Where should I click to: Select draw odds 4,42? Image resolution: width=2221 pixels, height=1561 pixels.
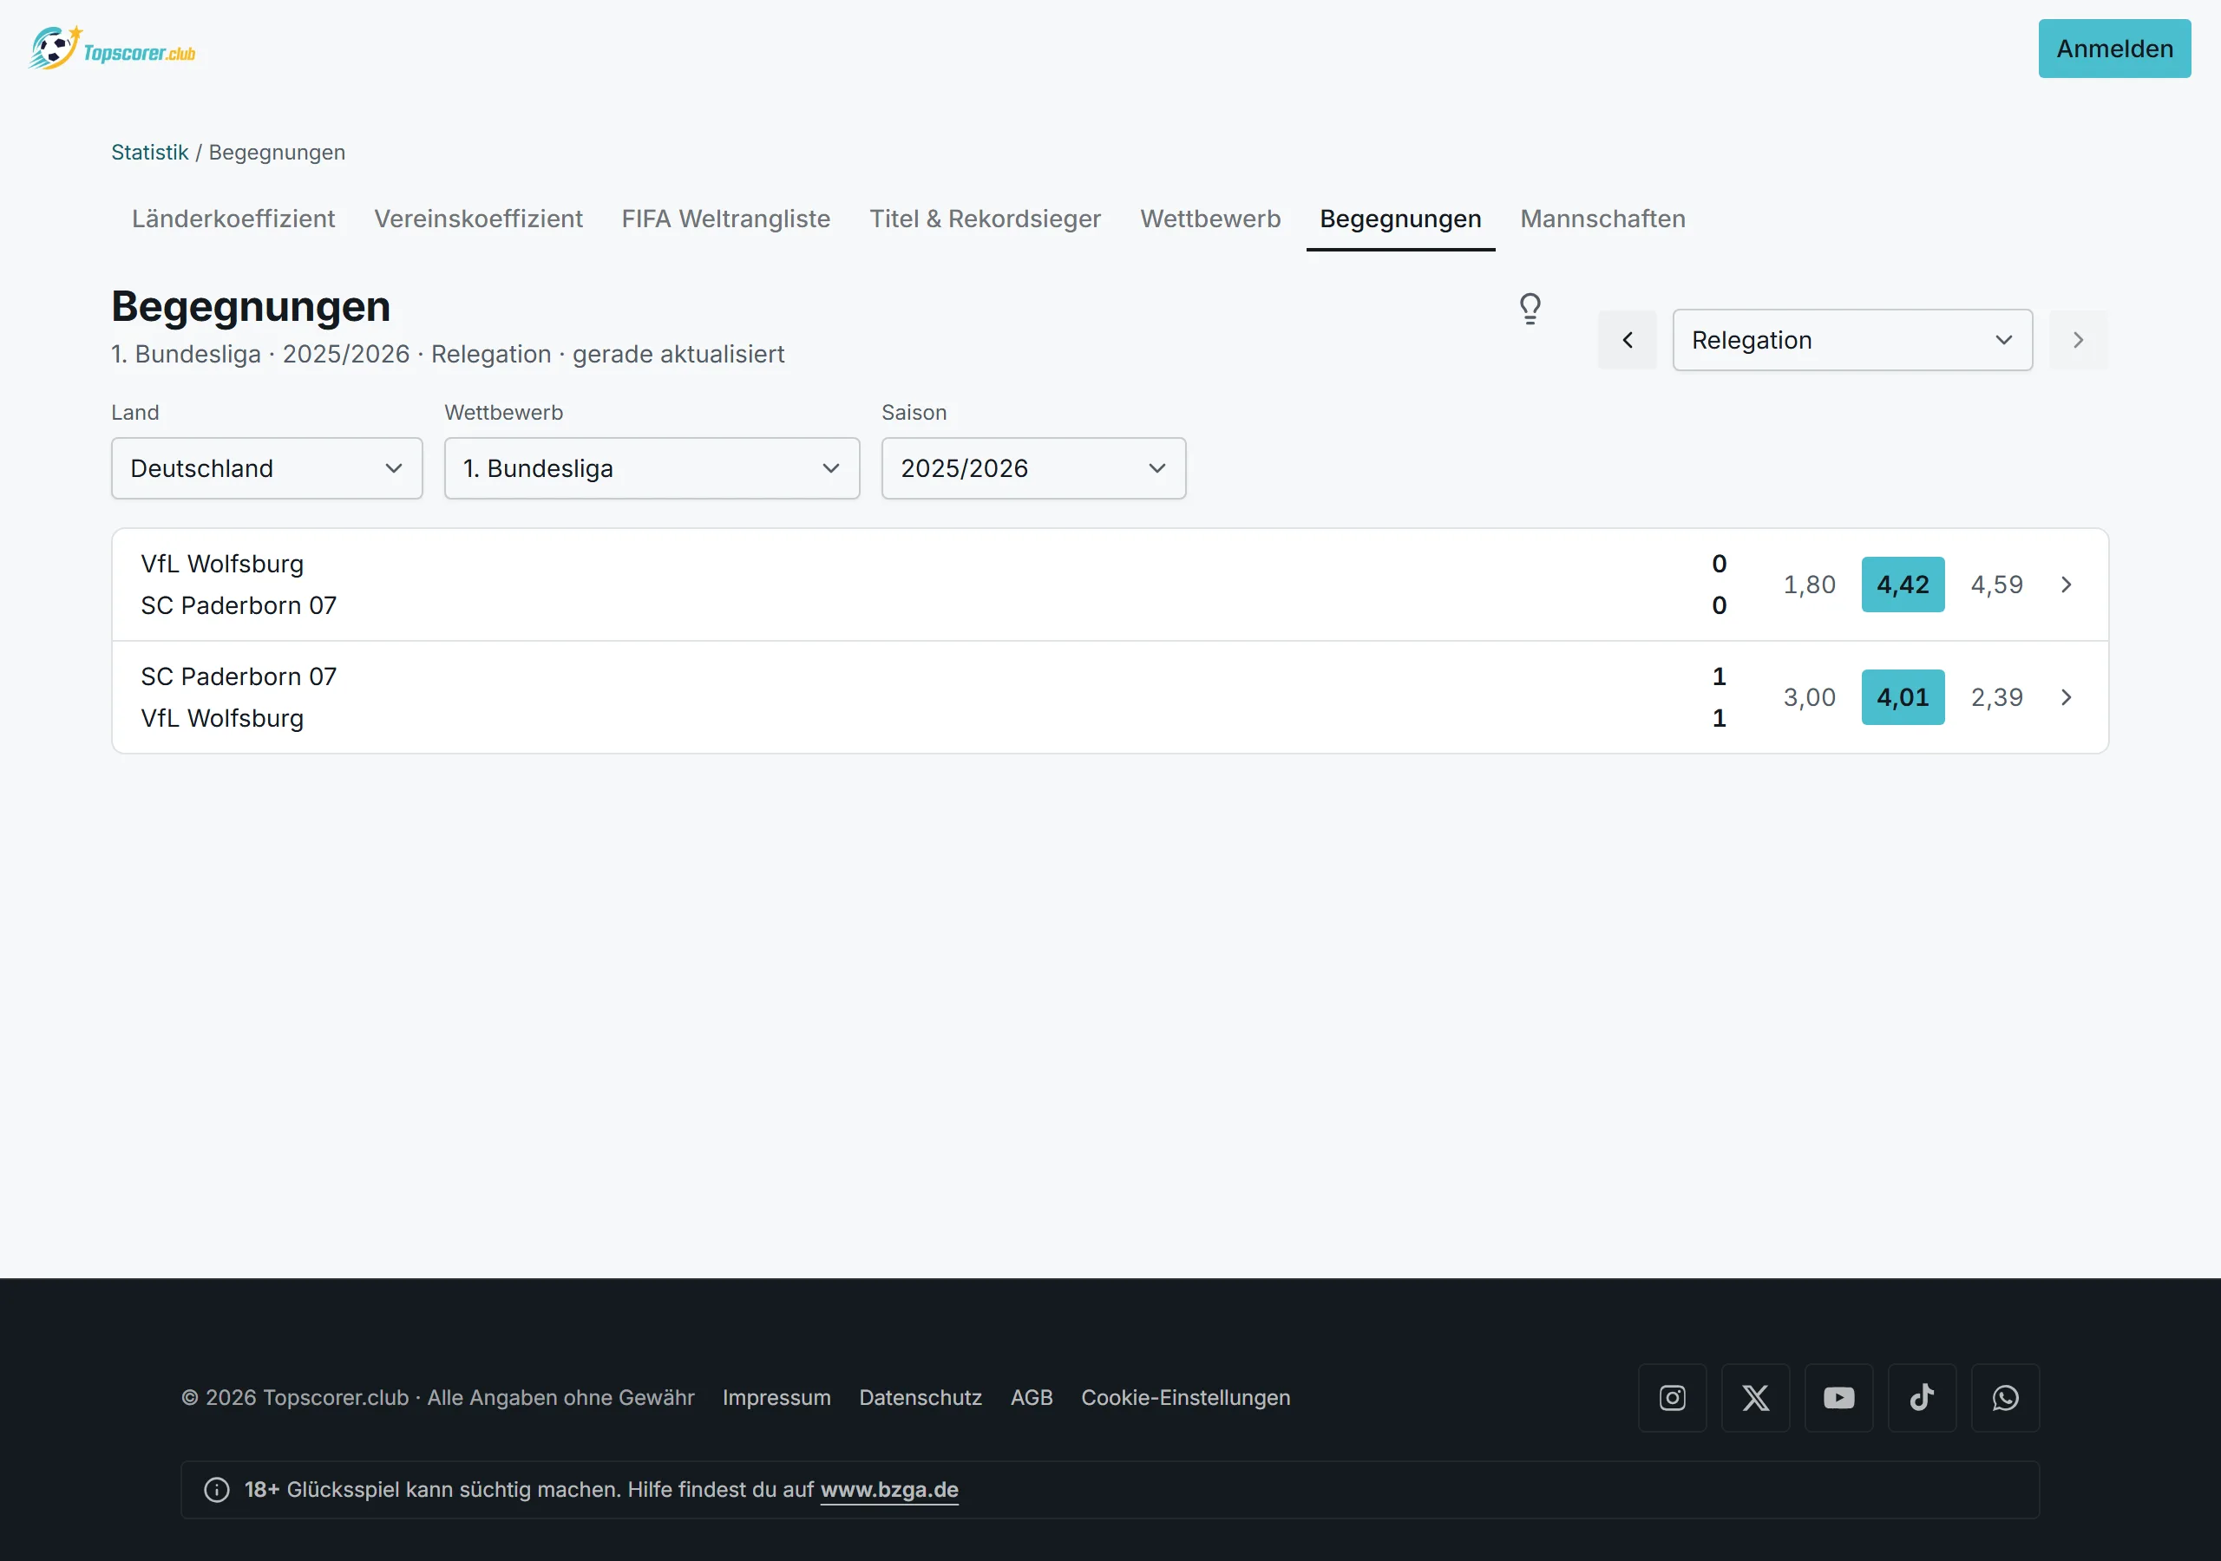(x=1903, y=585)
